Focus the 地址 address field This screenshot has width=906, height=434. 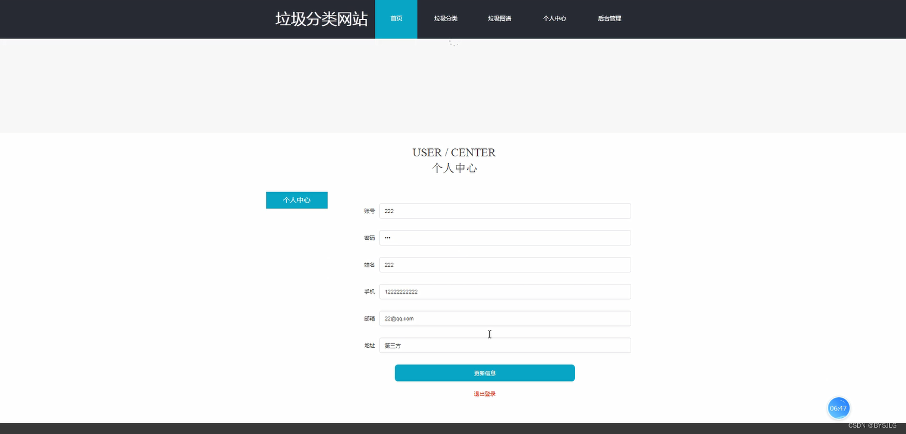point(505,345)
